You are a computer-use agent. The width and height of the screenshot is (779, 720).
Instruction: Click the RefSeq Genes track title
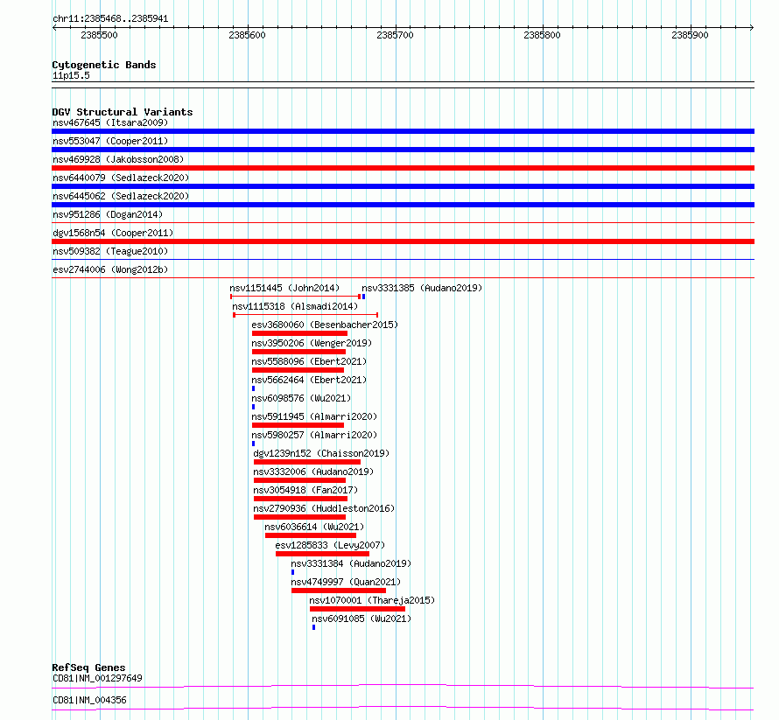click(88, 668)
